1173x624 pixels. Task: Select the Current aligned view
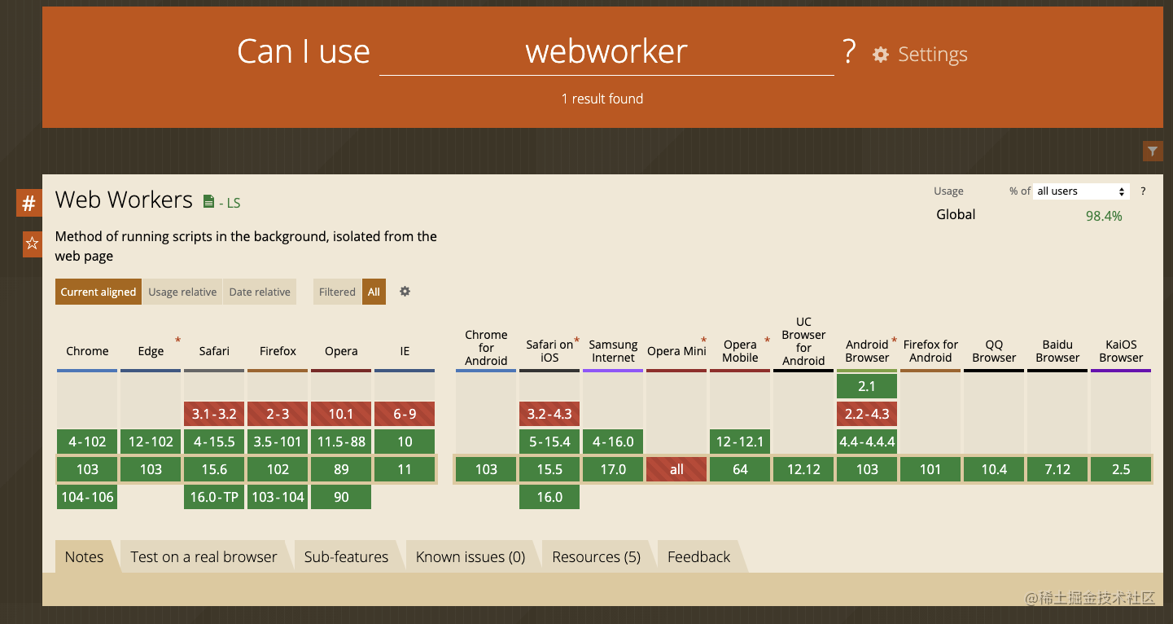coord(98,292)
